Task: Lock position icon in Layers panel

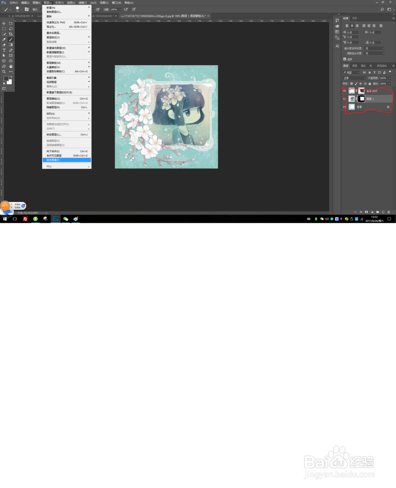Action: [x=360, y=84]
